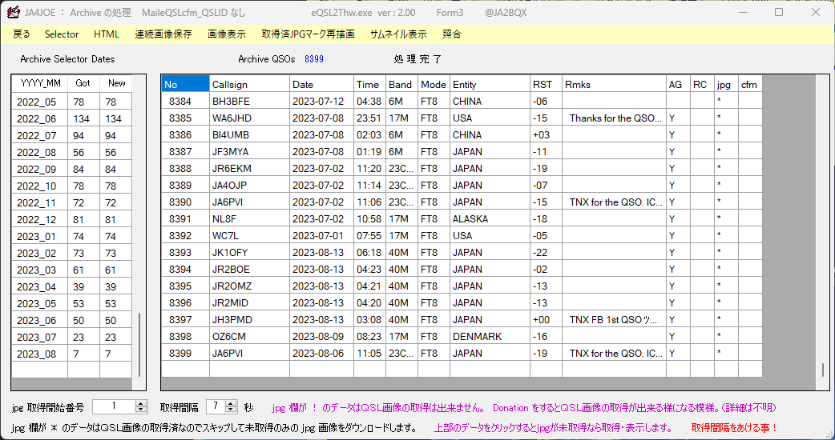Click 取得間隔 input field
Image resolution: width=835 pixels, height=440 pixels.
(x=216, y=406)
